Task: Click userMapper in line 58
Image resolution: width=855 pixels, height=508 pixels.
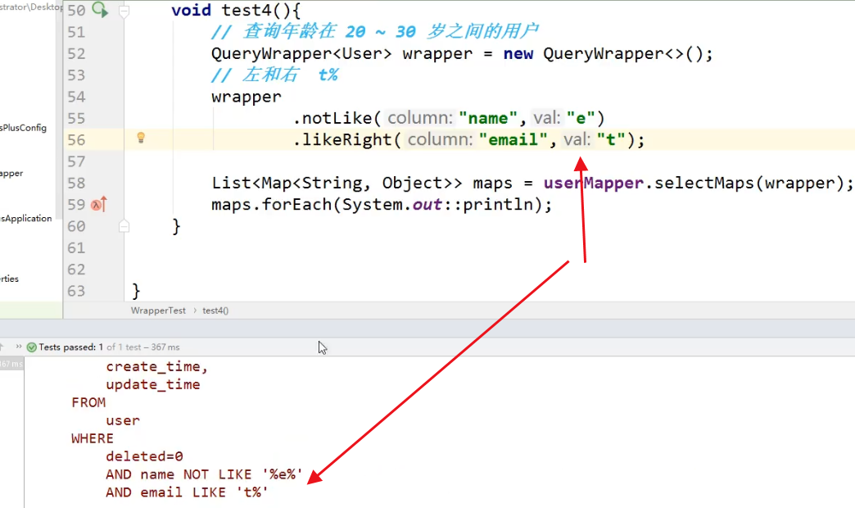Action: coord(593,183)
